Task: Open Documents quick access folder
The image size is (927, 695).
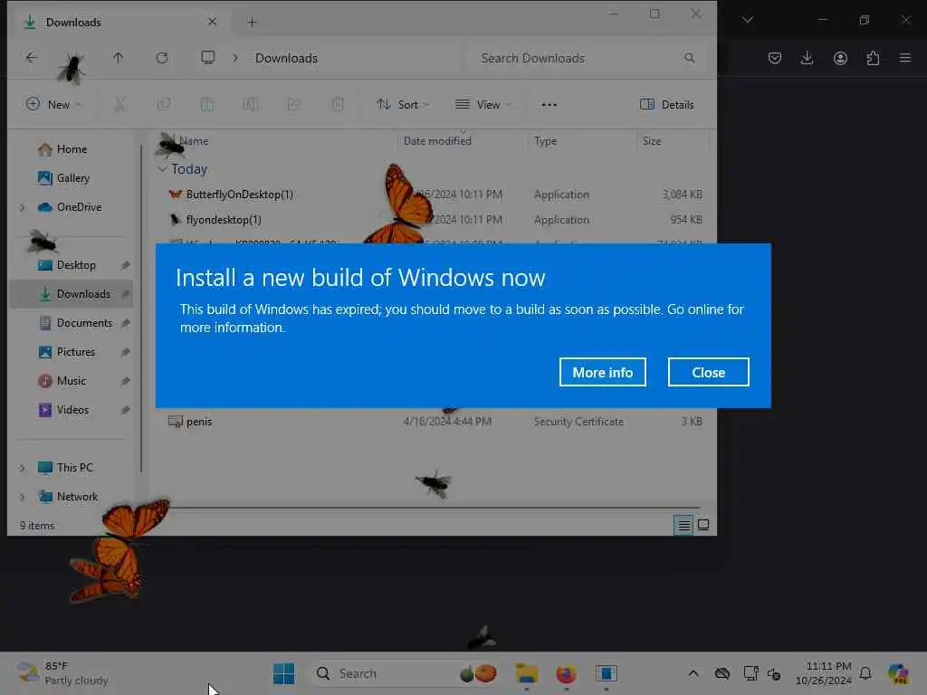Action: (x=82, y=323)
